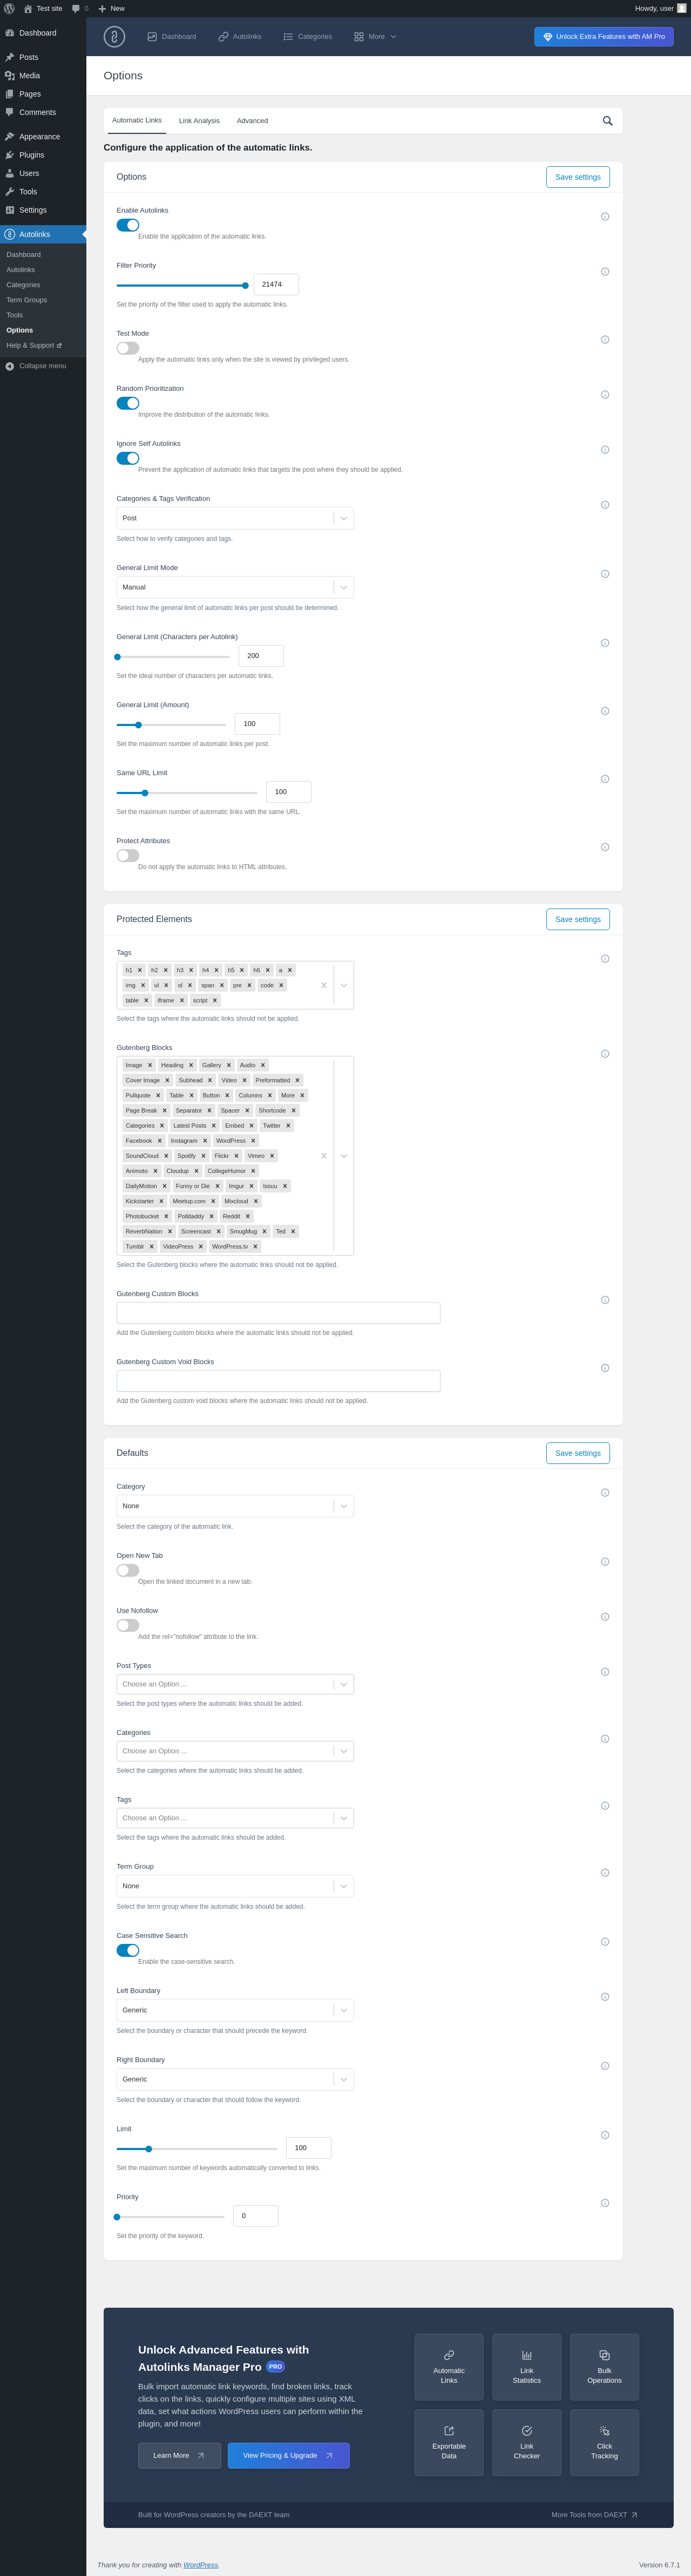The height and width of the screenshot is (2576, 691).
Task: Remove the h1 tag from protected Tags
Action: click(x=140, y=970)
